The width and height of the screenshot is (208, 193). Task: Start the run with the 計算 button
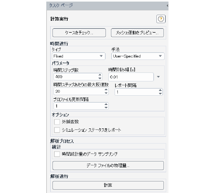(108, 185)
